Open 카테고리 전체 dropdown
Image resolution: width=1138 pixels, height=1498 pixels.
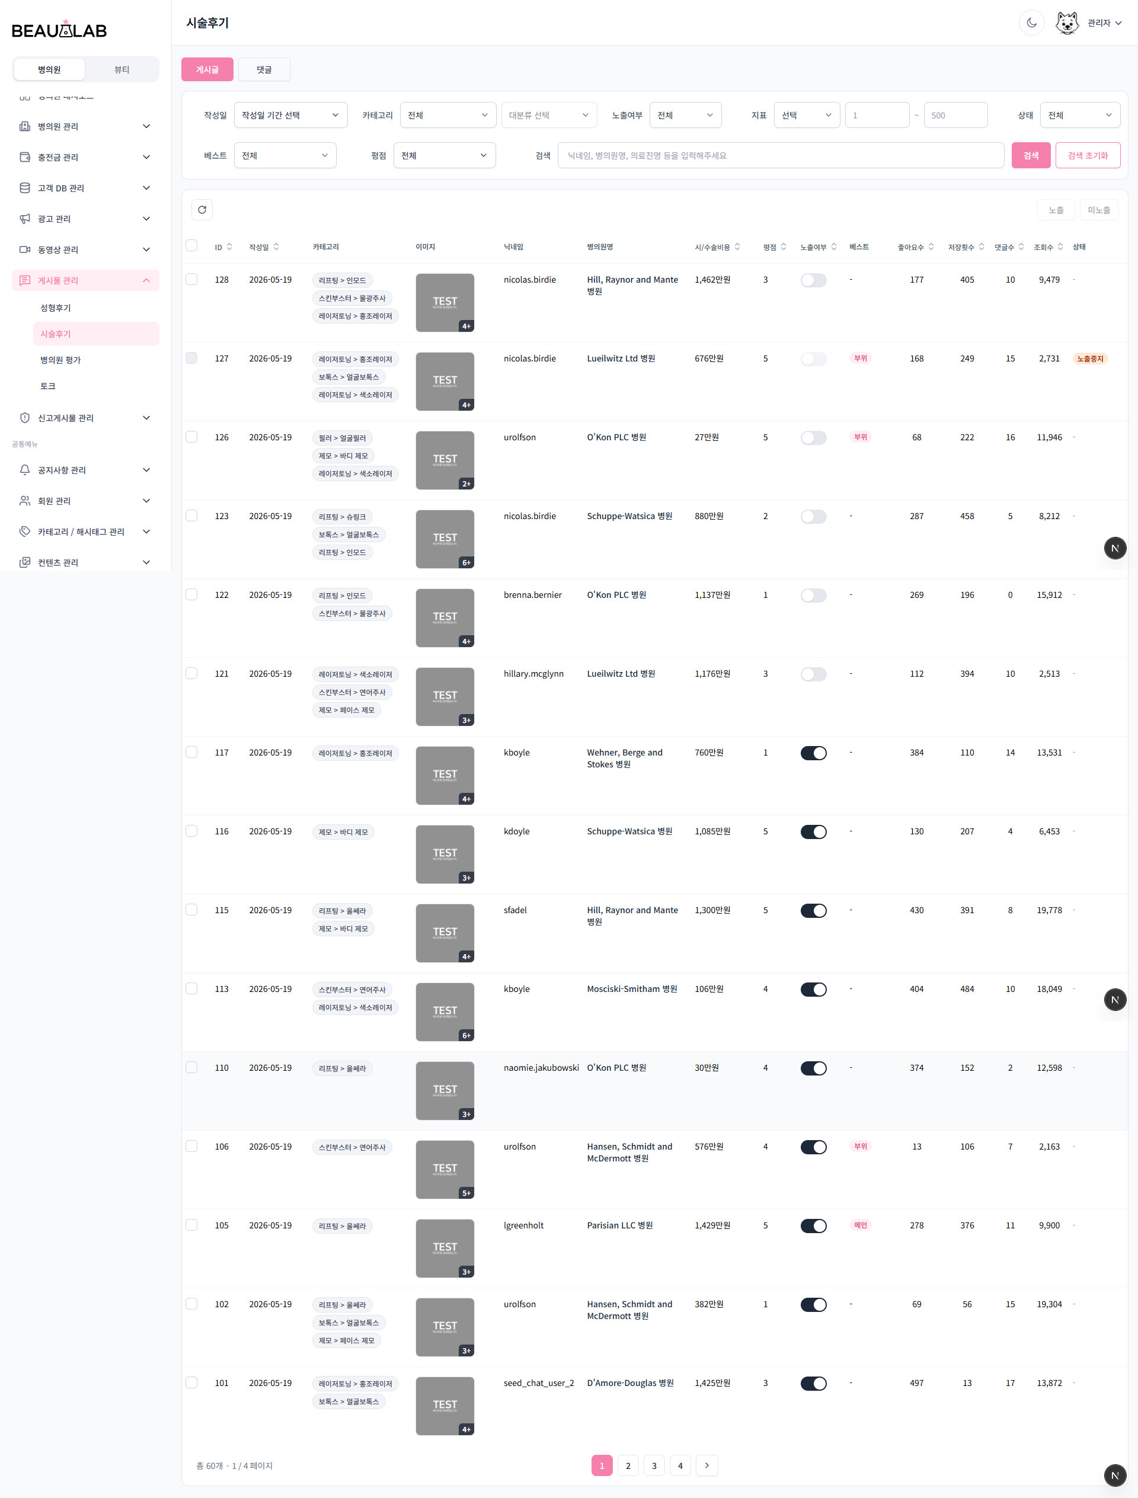[x=449, y=115]
